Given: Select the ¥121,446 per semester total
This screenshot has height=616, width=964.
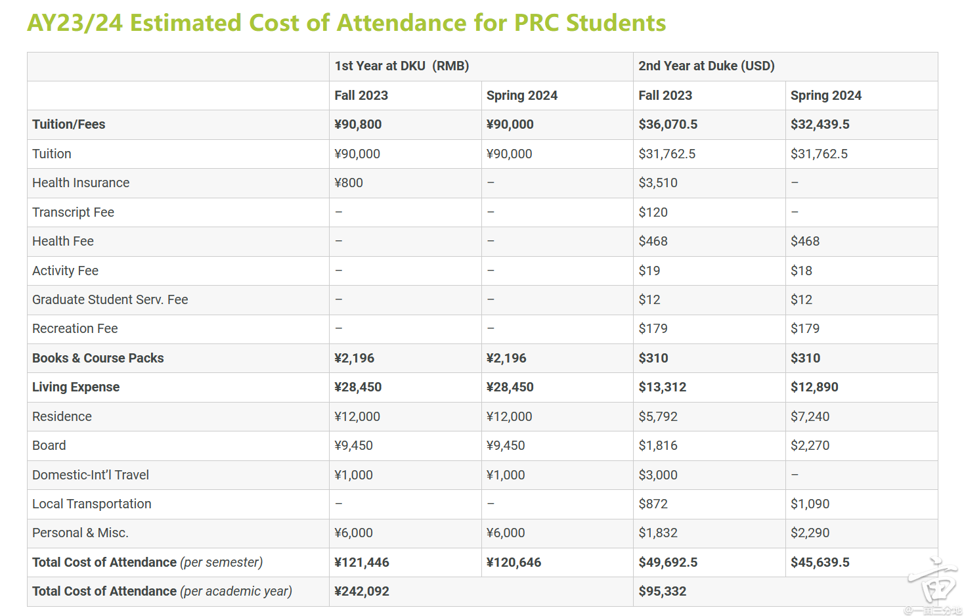Looking at the screenshot, I should point(361,563).
